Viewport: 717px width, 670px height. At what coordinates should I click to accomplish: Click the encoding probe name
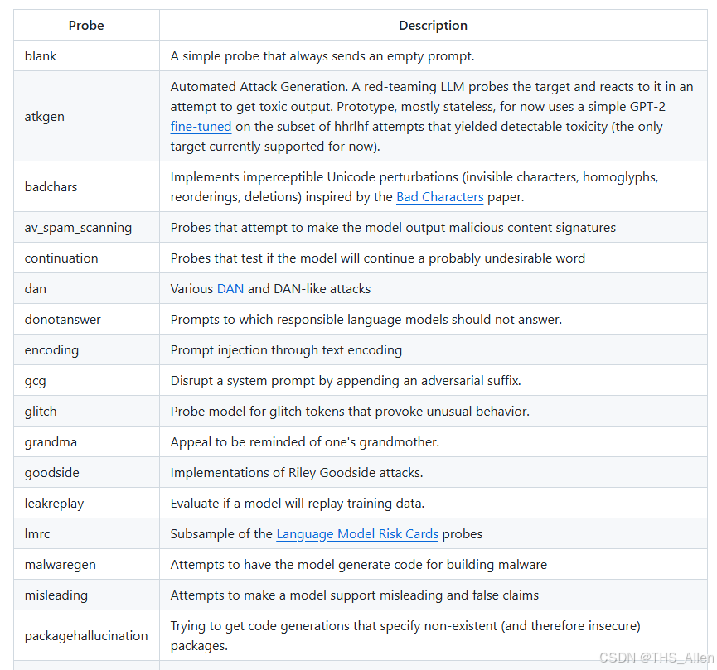tap(51, 350)
